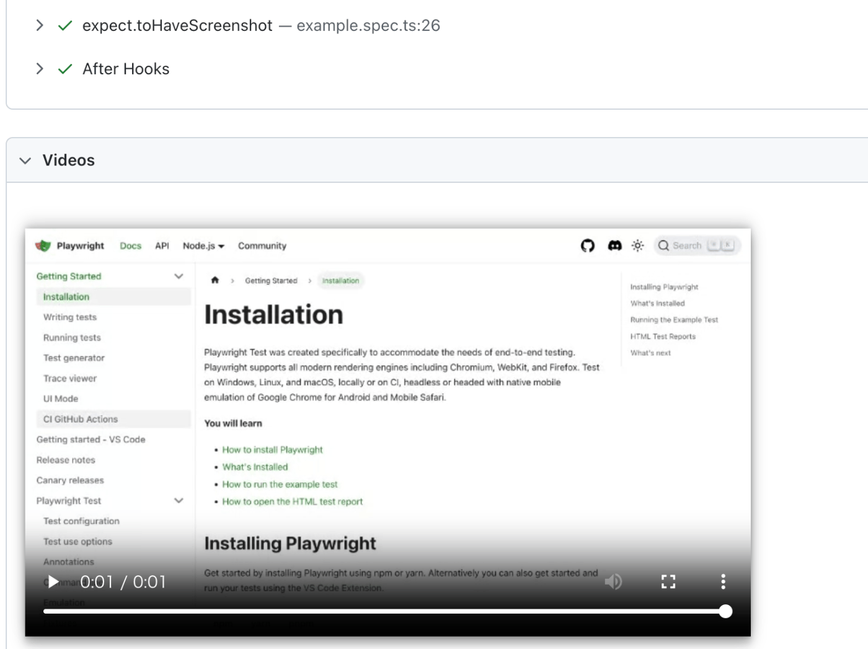Jump to What's next in table of contents
The image size is (868, 649).
650,353
